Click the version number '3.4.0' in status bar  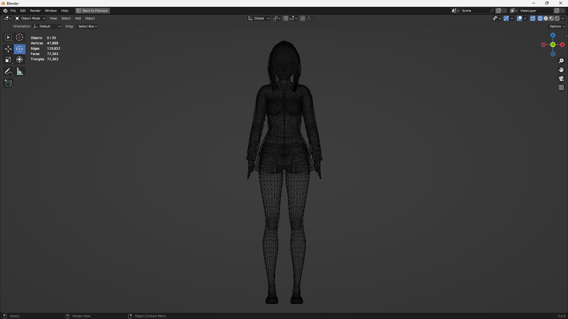(561, 316)
